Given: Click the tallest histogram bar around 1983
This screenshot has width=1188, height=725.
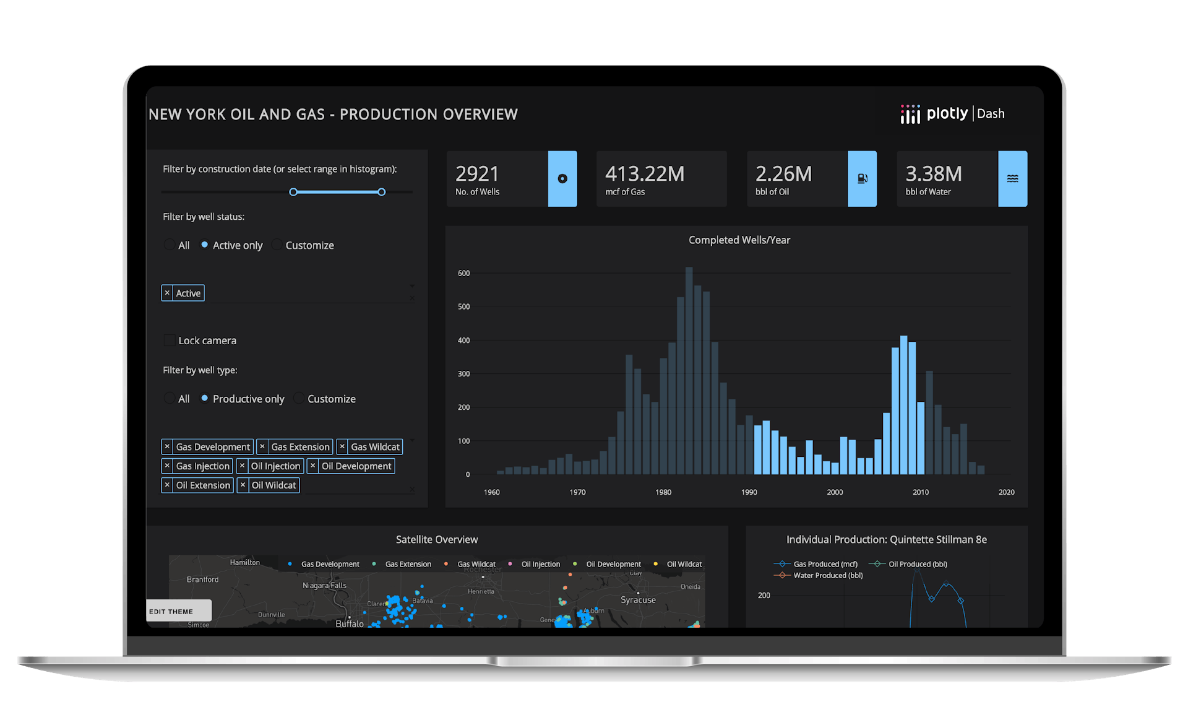Looking at the screenshot, I should (690, 371).
